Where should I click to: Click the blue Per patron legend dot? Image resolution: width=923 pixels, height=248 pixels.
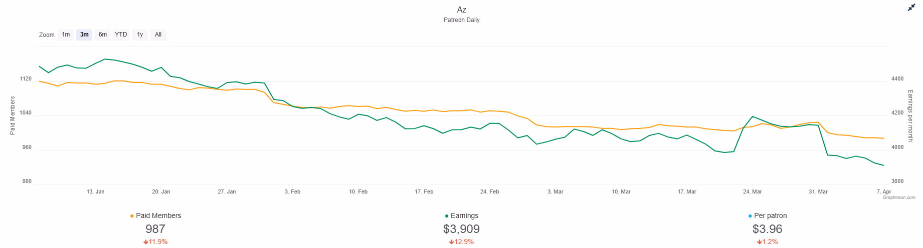coord(750,216)
